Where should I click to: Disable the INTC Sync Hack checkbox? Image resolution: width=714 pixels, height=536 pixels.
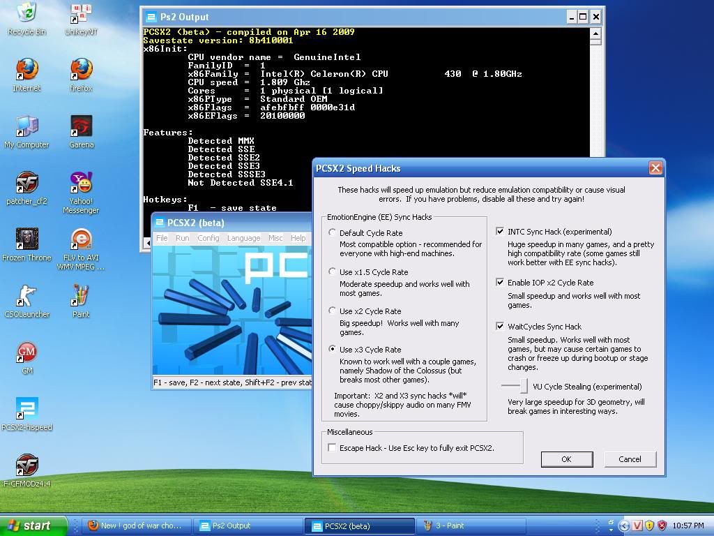(500, 232)
